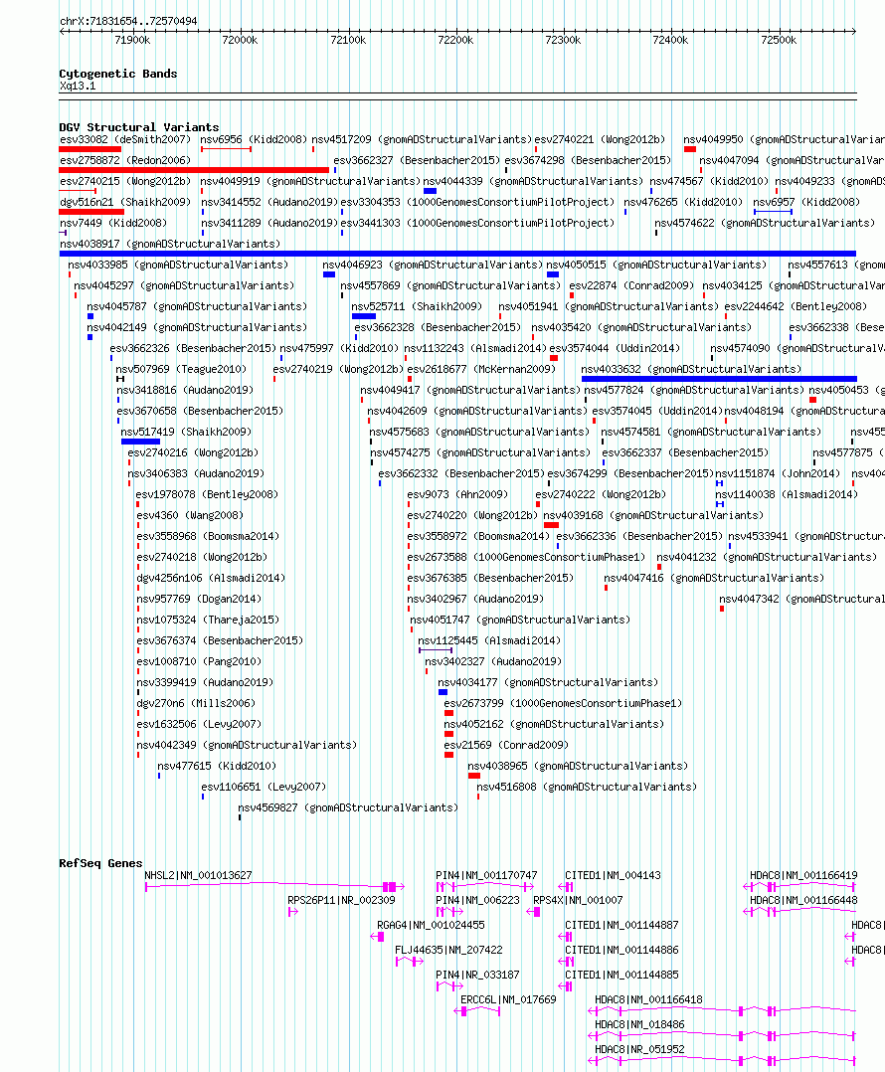Click the RGAG4|NM_001024455 gene label

click(x=431, y=925)
